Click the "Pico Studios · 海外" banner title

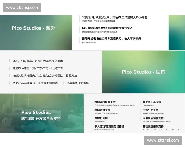click(34, 28)
